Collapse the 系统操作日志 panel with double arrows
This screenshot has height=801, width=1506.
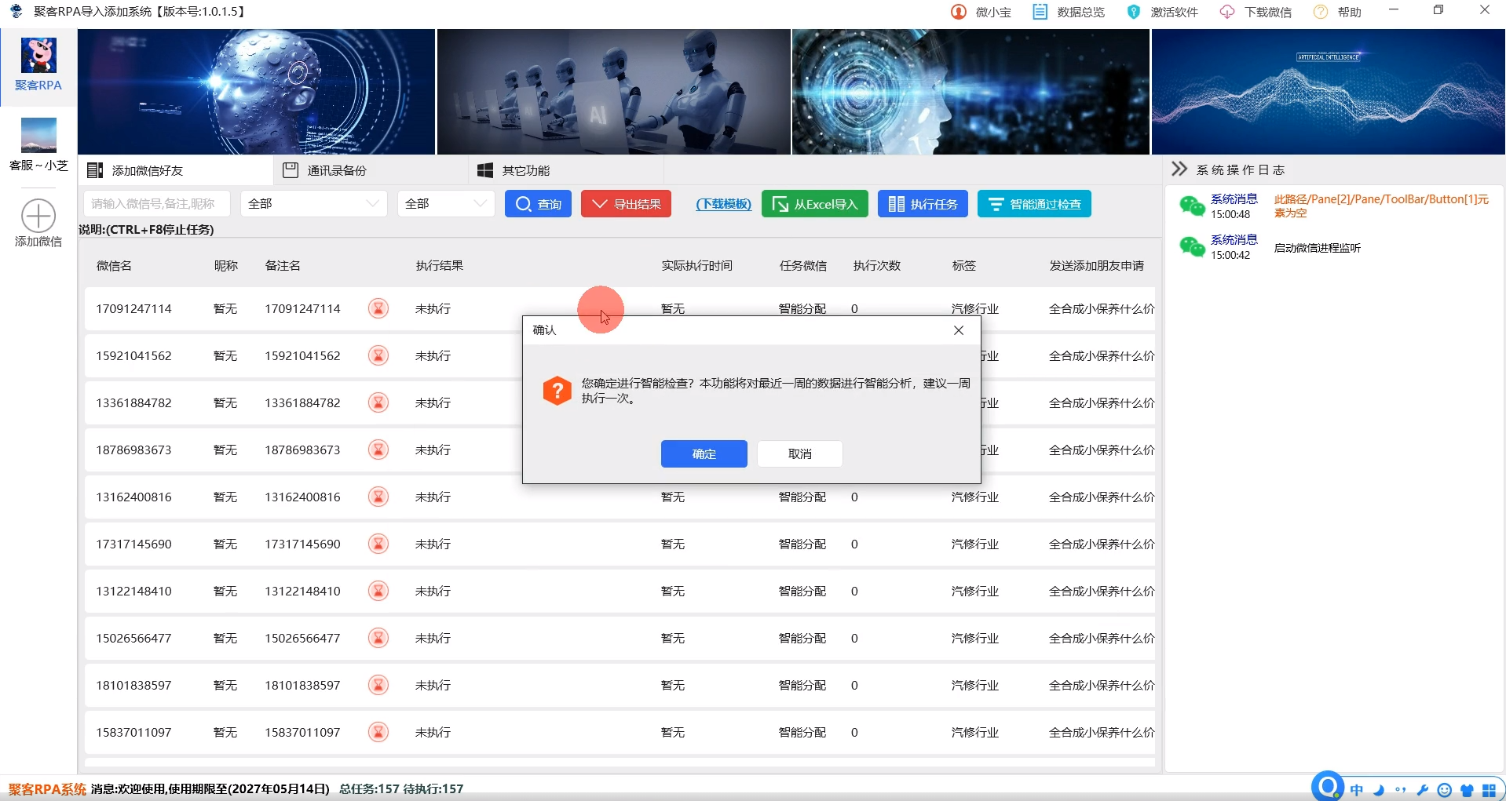(x=1179, y=169)
